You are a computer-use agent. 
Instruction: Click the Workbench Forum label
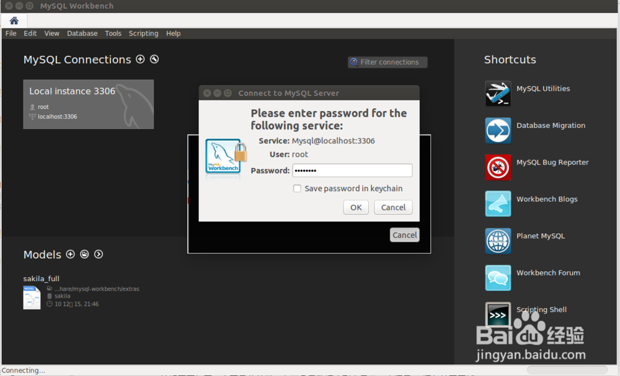click(548, 273)
